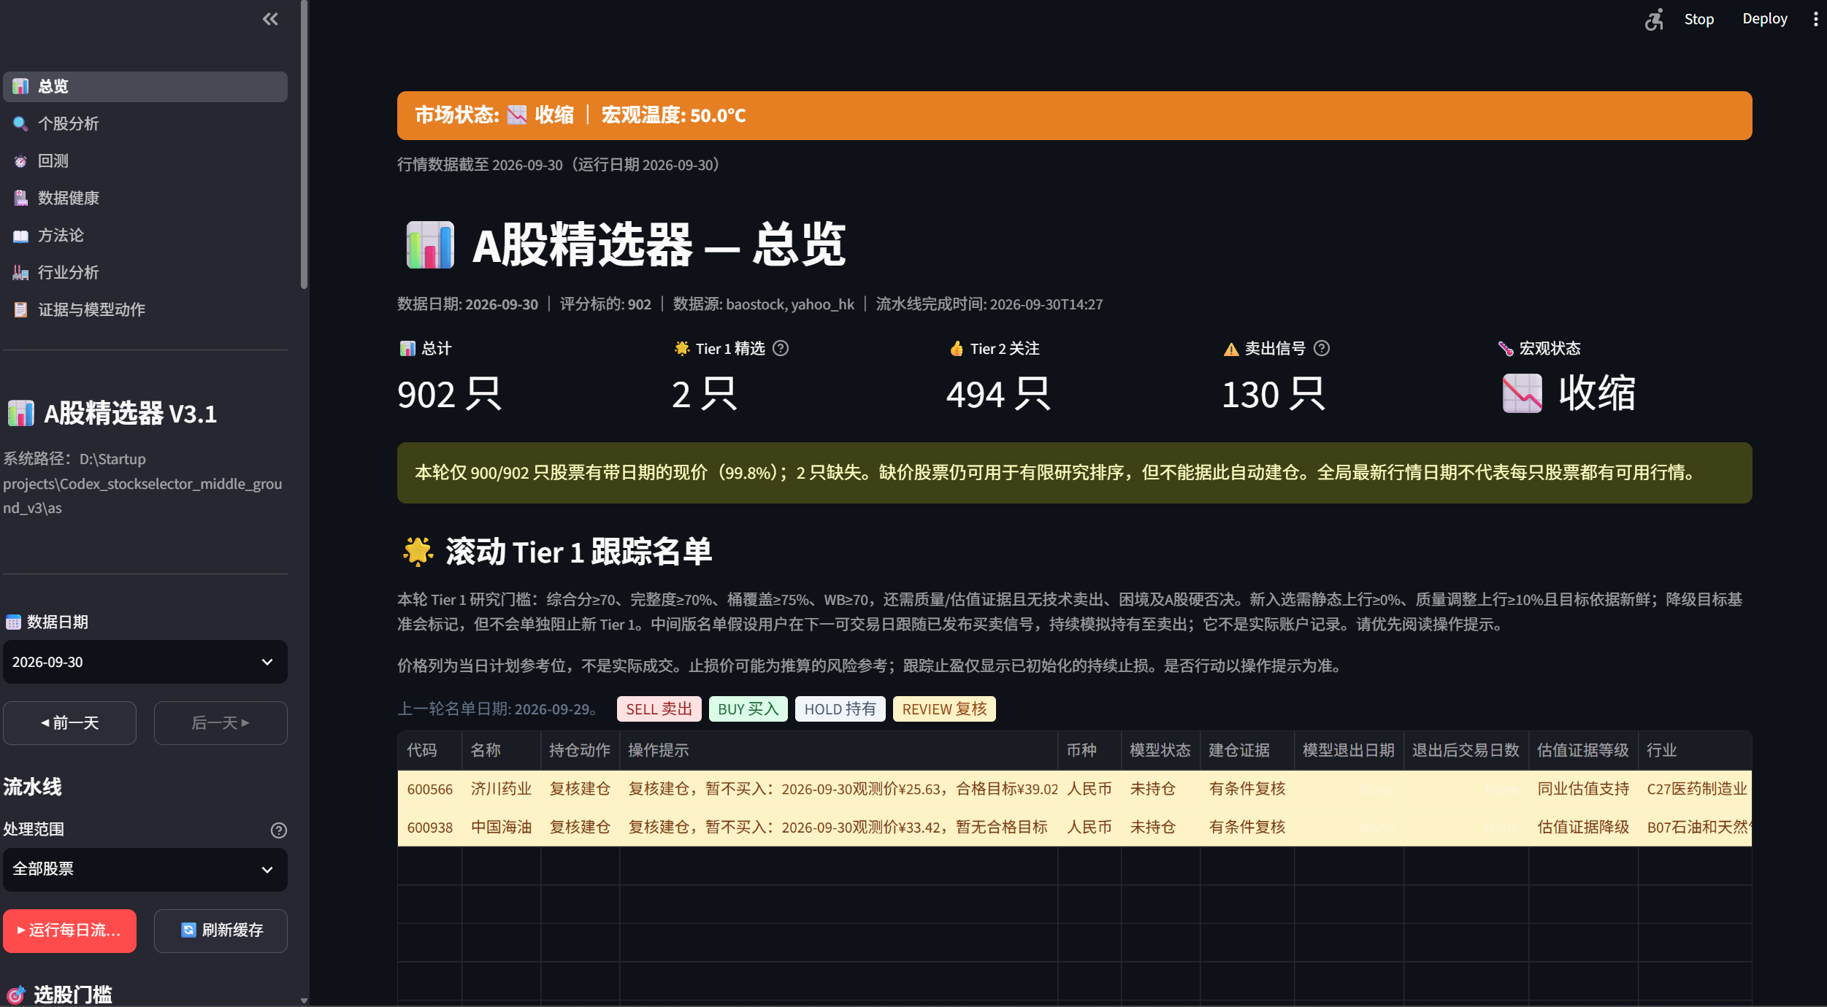Screen dimensions: 1827x1007
Task: Go to the 回测 page
Action: [145, 161]
